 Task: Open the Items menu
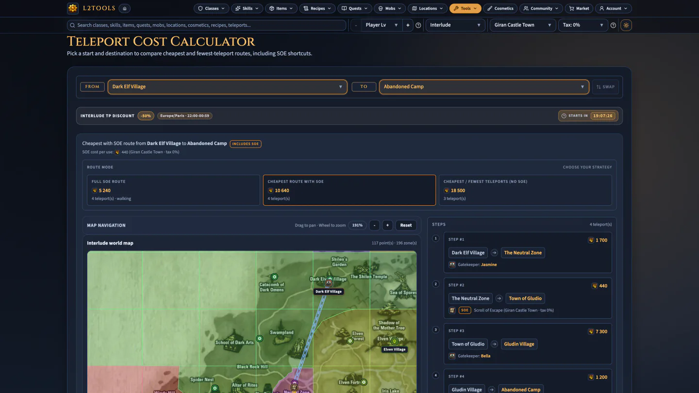[282, 8]
